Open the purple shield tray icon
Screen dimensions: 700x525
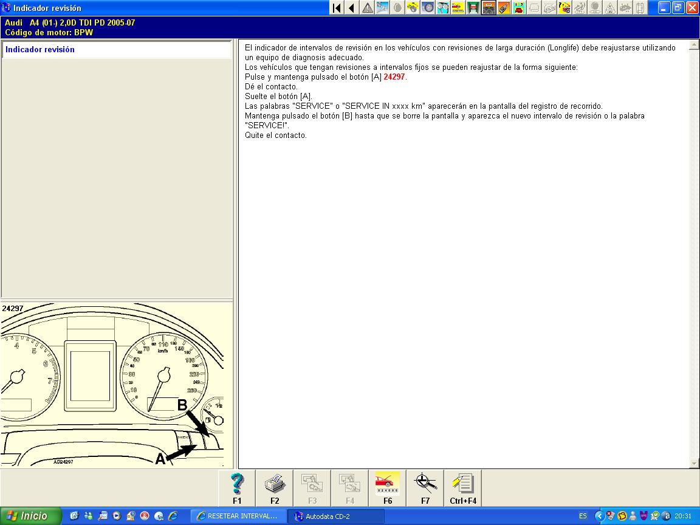point(643,516)
